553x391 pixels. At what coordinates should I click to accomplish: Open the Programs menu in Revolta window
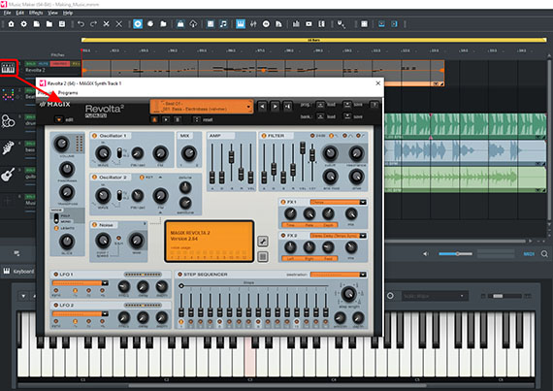[x=68, y=93]
